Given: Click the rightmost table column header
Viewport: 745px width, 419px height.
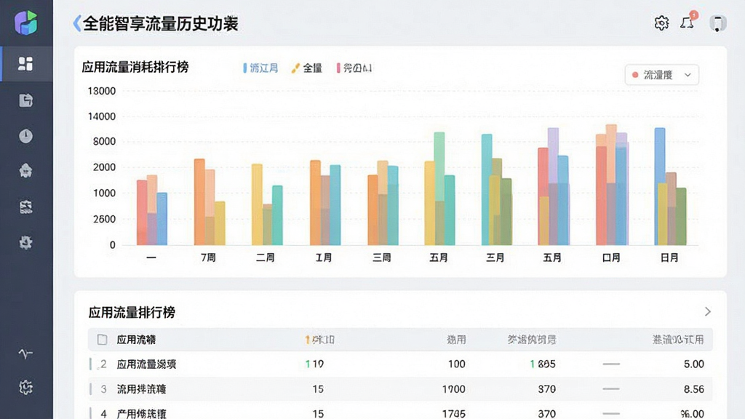Looking at the screenshot, I should (x=678, y=340).
